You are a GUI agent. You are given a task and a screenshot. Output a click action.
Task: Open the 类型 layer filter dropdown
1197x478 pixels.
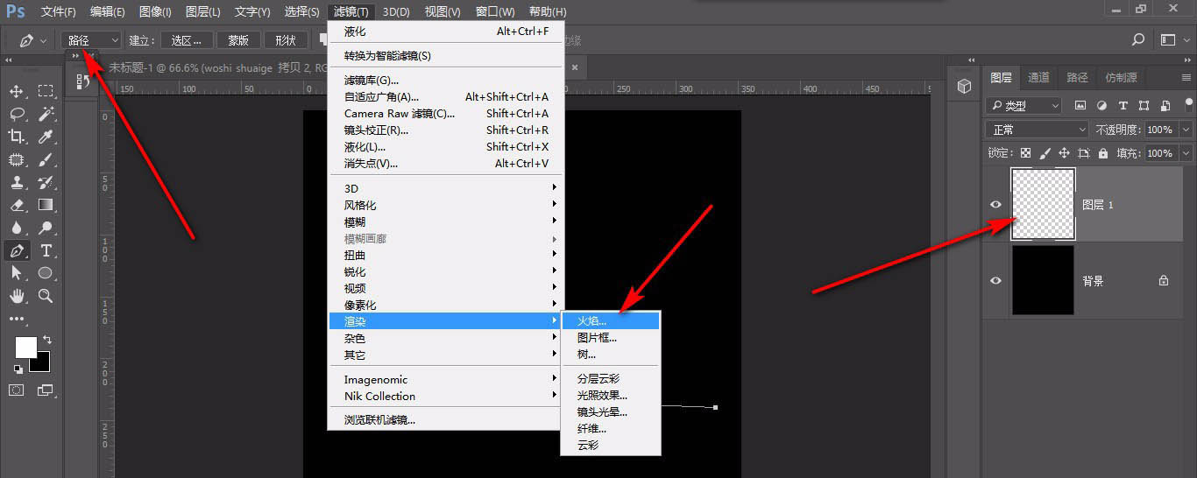(1023, 105)
